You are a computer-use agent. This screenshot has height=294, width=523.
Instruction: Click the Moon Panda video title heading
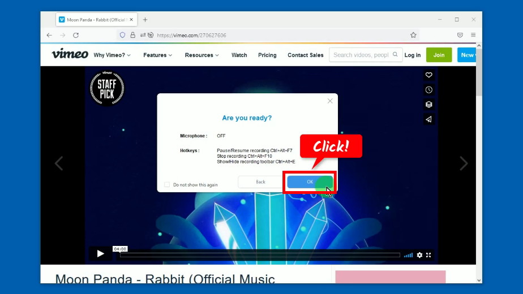coord(165,279)
